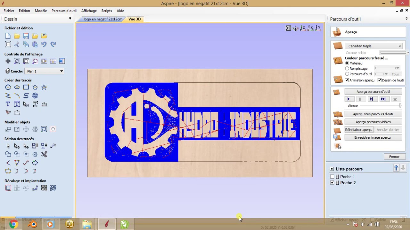Open the Parcours d'outil color dropdown

click(381, 74)
